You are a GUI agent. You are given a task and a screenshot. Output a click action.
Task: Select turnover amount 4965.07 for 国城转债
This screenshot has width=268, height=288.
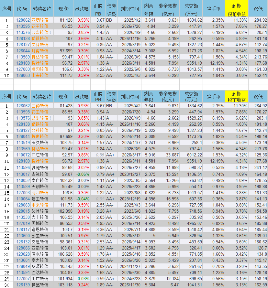click(x=195, y=224)
